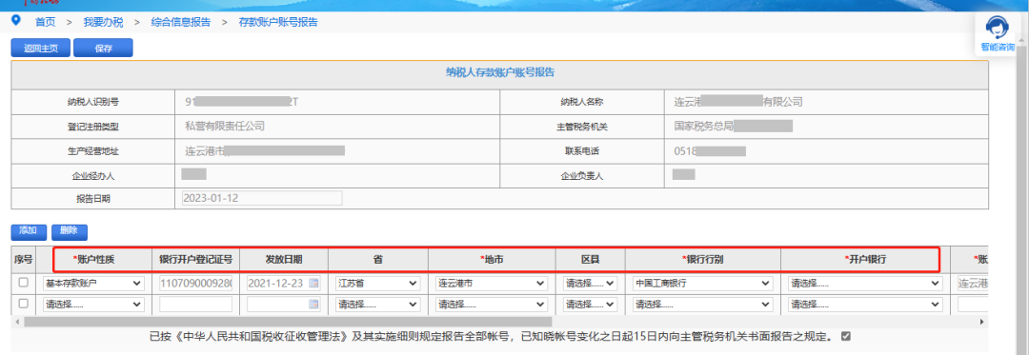Open 中国工商银行 bank type dropdown
The width and height of the screenshot is (1029, 355).
pos(702,284)
